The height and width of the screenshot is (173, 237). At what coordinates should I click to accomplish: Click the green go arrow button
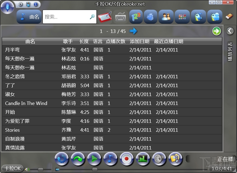(x=217, y=31)
